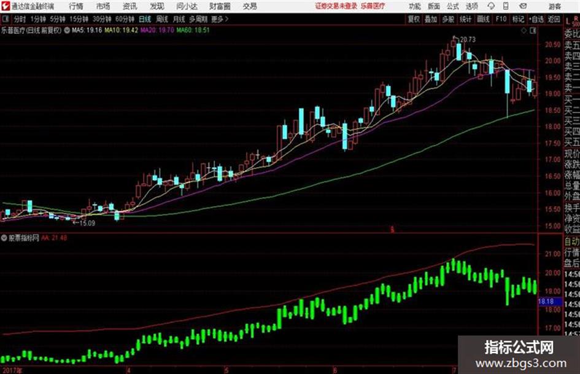Image resolution: width=580 pixels, height=374 pixels.
Task: Open the 发现 menu
Action: point(157,6)
